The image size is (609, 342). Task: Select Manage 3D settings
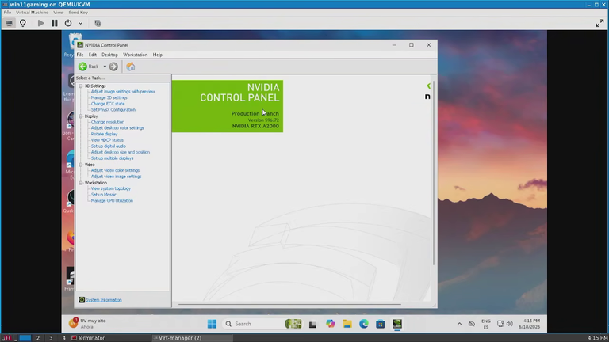(109, 97)
